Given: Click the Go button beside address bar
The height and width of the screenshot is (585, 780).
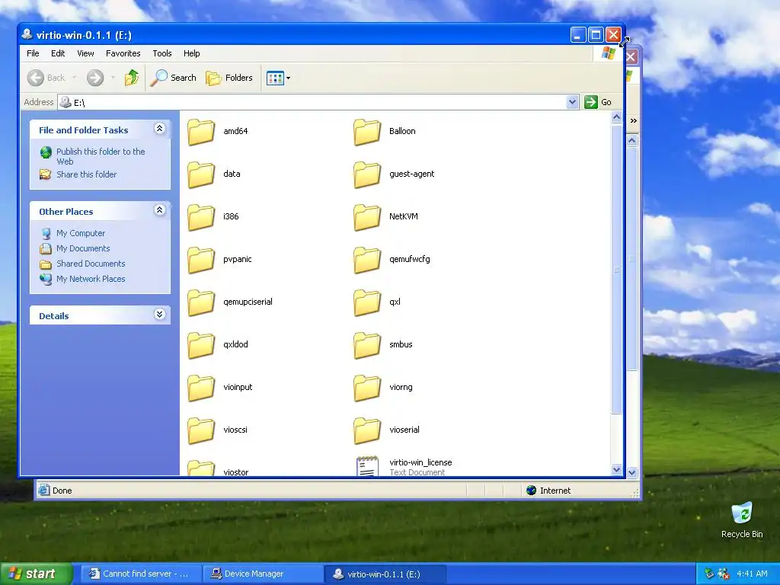Looking at the screenshot, I should click(x=599, y=102).
